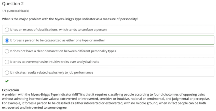The image size is (216, 111).
Task: Pick the 'exclusively to job performance' radio button
Action: 7,72
